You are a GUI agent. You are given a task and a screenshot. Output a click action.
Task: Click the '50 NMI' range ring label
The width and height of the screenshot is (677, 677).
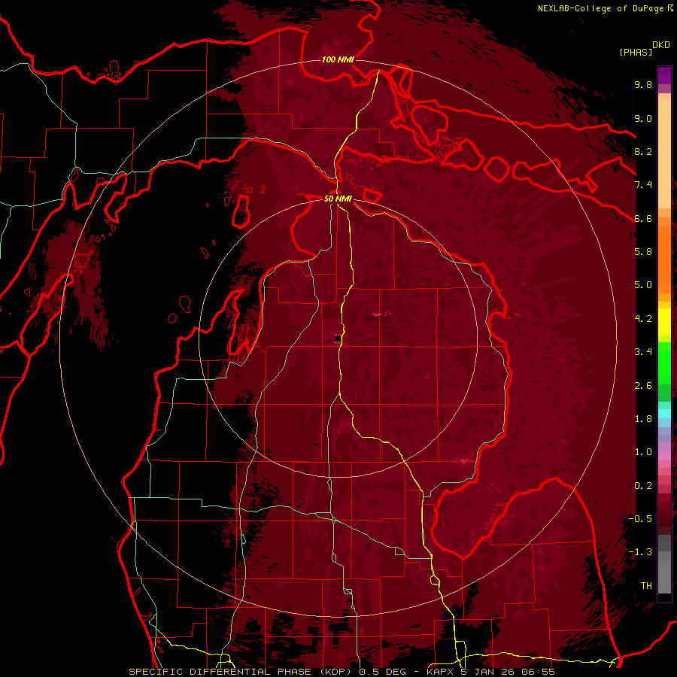click(338, 199)
